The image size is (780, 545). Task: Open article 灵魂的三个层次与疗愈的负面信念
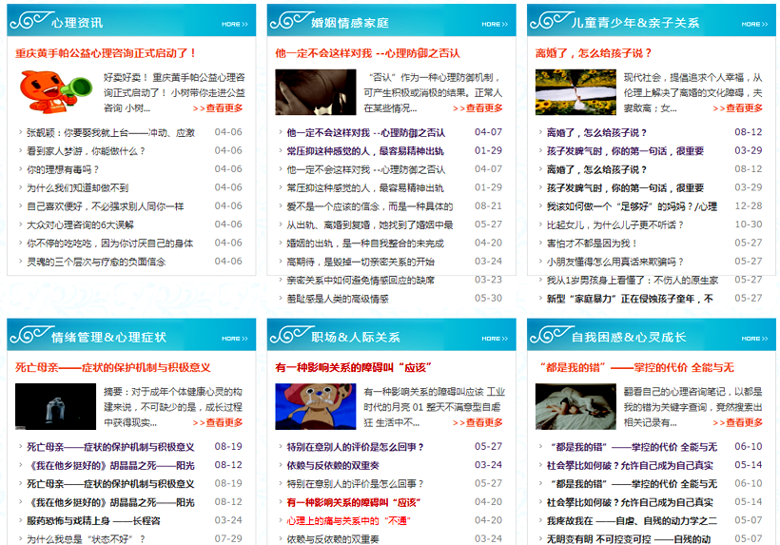tap(95, 262)
